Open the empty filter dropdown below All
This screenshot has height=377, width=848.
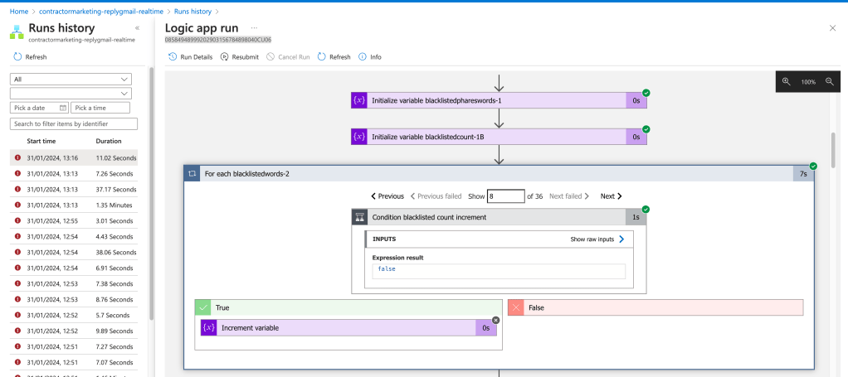pos(71,93)
